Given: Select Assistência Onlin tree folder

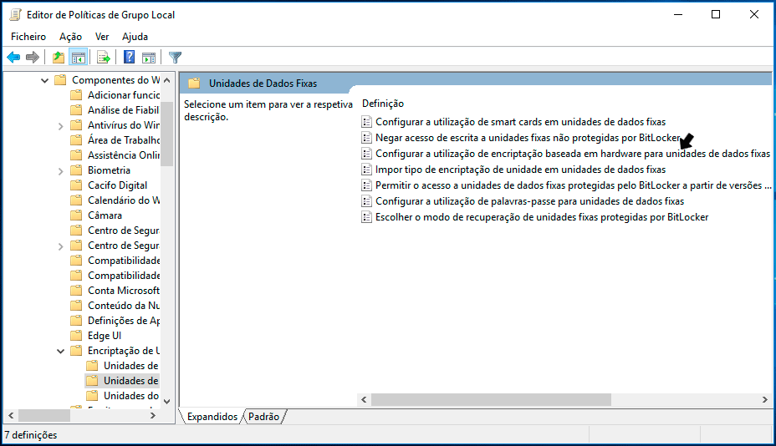Looking at the screenshot, I should [124, 155].
